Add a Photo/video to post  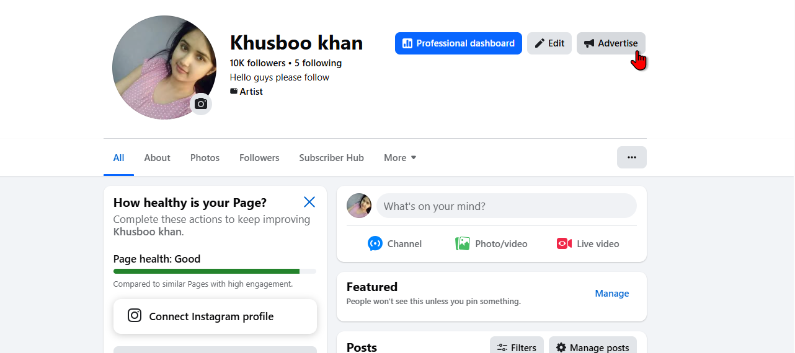(491, 243)
